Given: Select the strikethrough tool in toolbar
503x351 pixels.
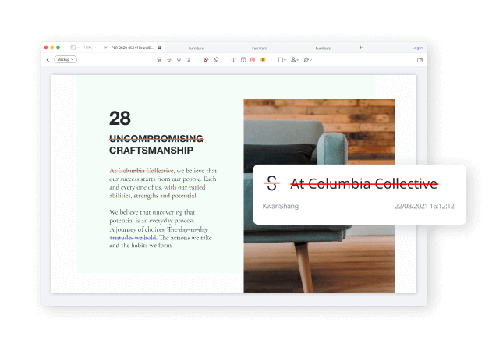Looking at the screenshot, I should coord(169,60).
